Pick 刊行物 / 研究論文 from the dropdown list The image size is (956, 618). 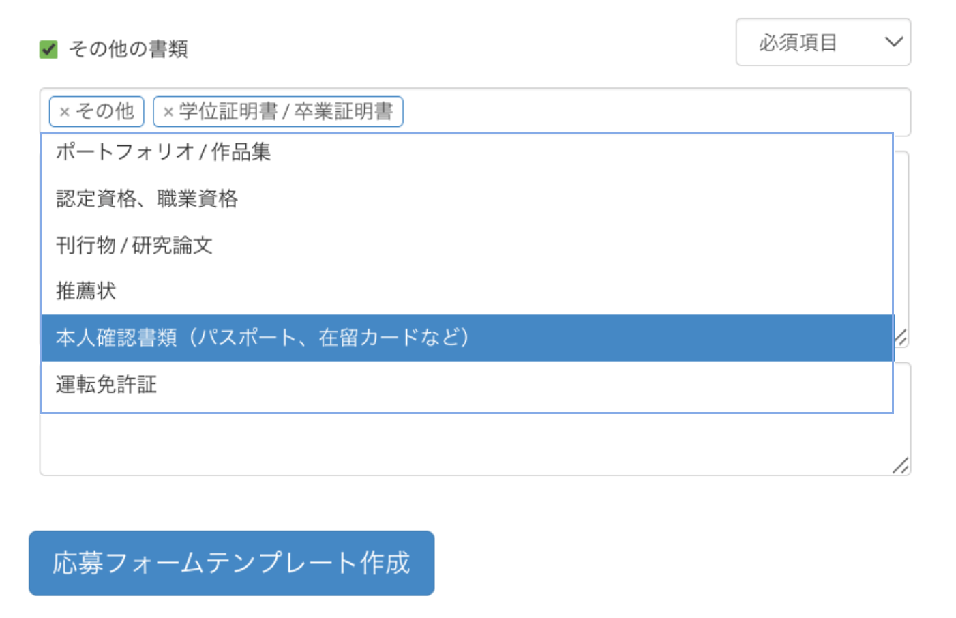tap(134, 245)
